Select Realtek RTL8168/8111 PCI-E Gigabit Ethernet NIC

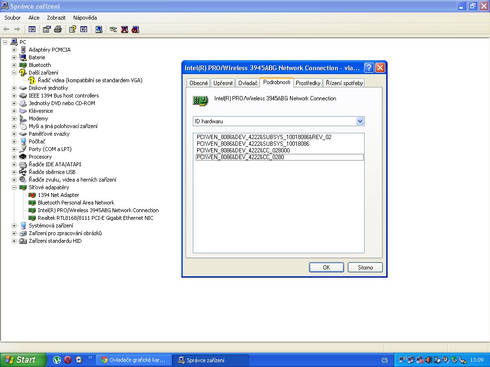tap(95, 218)
